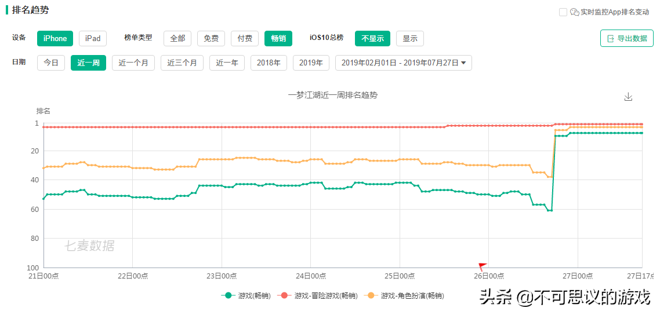
Task: Select the iPad device option
Action: [x=93, y=39]
